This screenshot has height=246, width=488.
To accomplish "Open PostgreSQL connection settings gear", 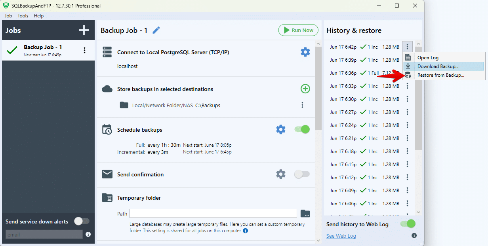I will [x=305, y=52].
